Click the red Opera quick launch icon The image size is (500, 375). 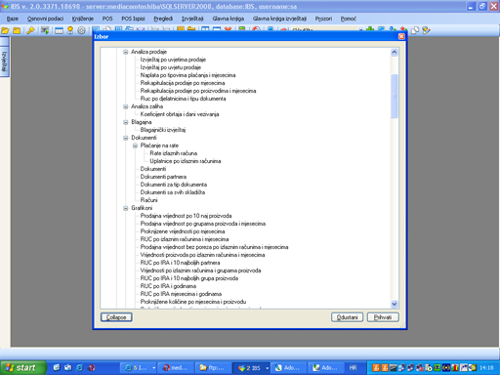(x=92, y=368)
